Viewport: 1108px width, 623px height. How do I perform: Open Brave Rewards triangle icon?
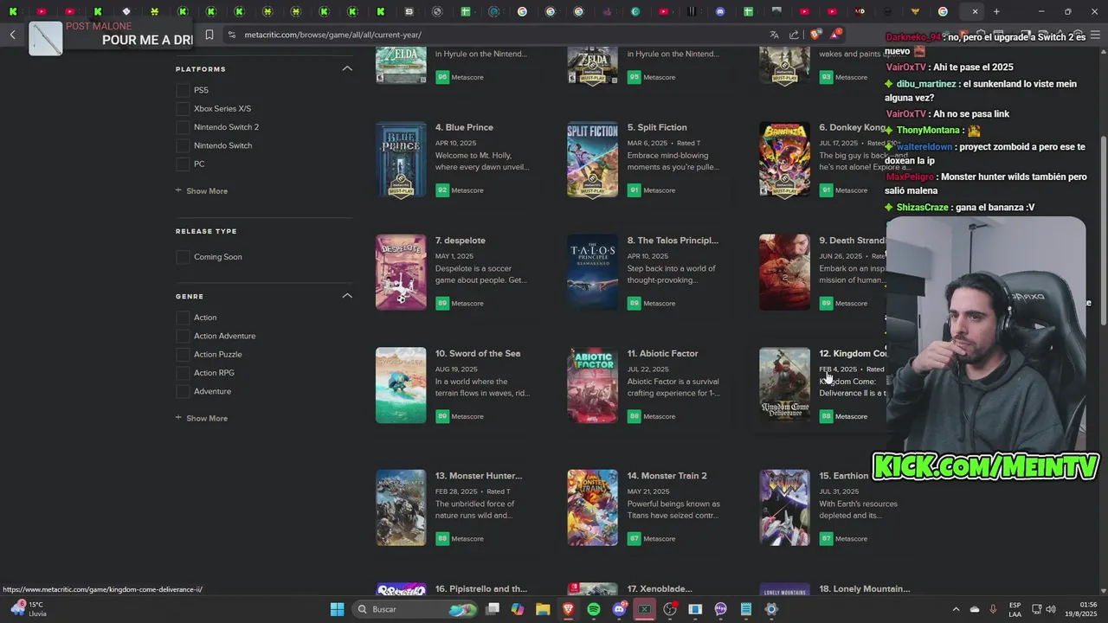click(x=835, y=35)
